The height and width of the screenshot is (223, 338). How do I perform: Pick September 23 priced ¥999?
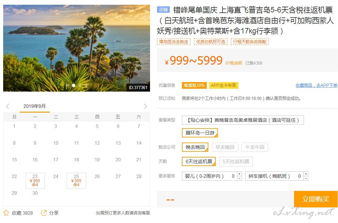[x=35, y=181]
